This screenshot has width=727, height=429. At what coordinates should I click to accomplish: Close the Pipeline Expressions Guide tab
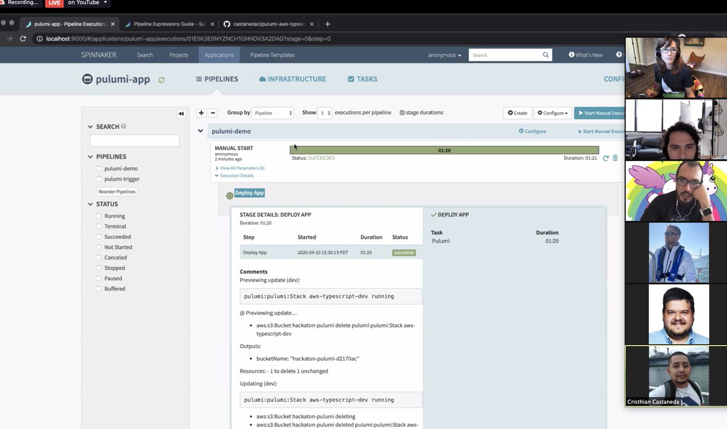click(212, 24)
